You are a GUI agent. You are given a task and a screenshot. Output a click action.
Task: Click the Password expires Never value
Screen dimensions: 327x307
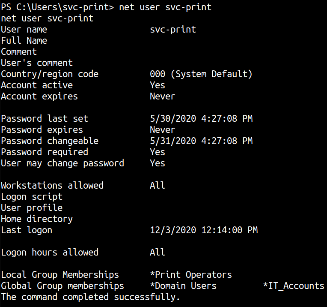(163, 130)
